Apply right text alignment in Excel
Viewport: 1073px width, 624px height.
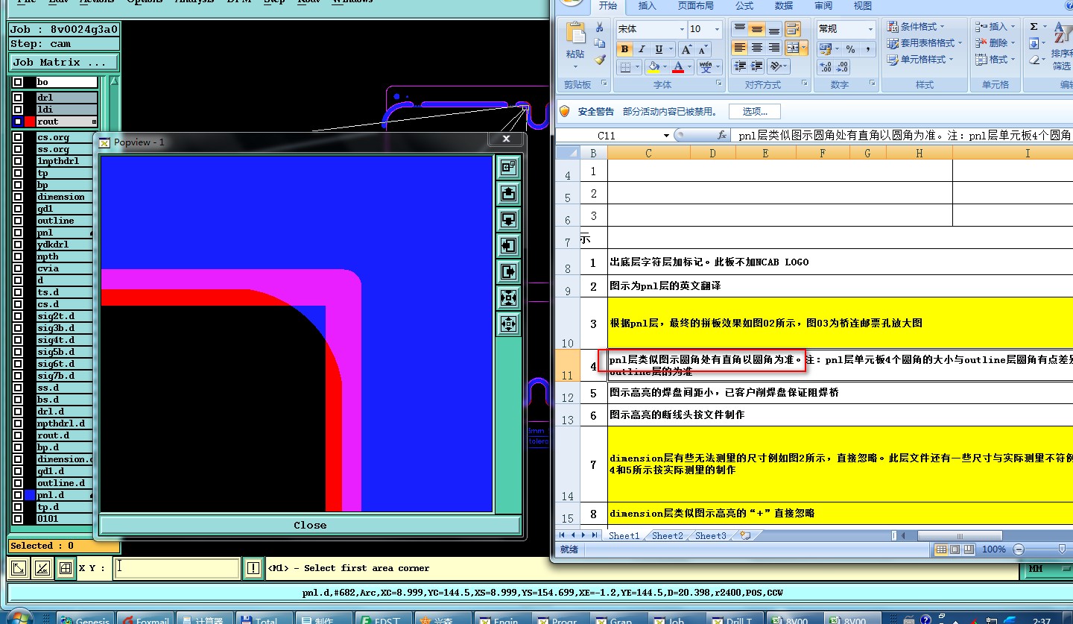click(x=774, y=48)
